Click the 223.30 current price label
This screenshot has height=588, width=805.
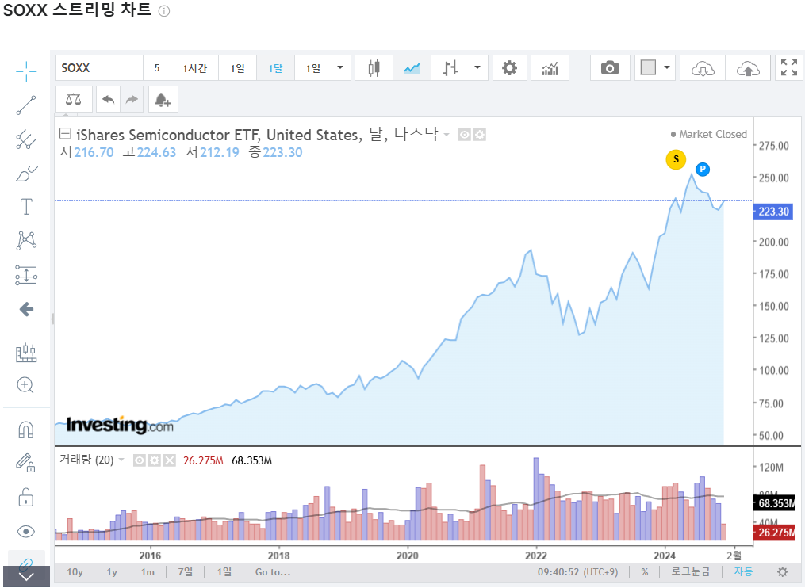click(x=772, y=212)
